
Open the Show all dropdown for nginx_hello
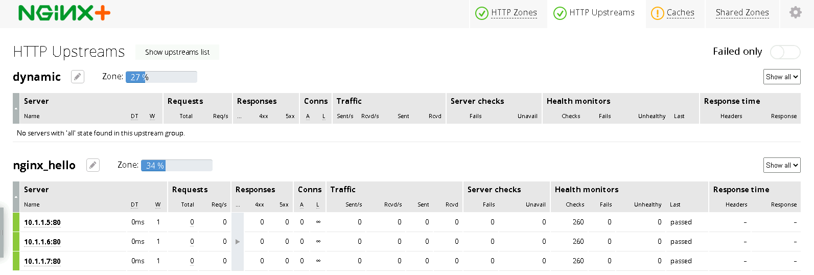tap(782, 165)
